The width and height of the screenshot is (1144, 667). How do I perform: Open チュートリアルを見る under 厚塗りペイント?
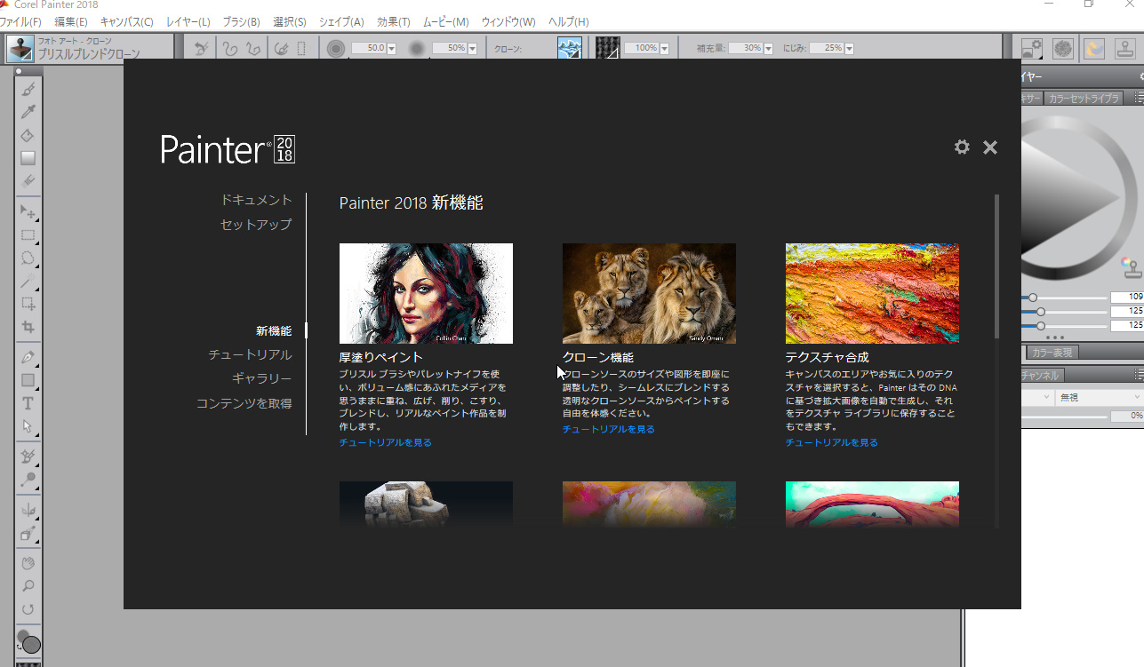[384, 441]
